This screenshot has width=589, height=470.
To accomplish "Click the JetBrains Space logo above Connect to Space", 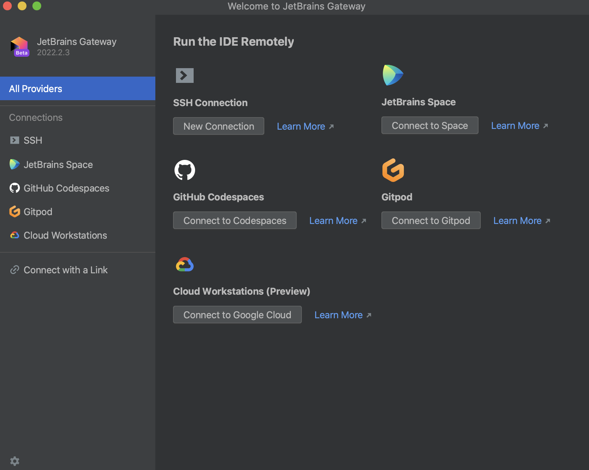I will (392, 75).
